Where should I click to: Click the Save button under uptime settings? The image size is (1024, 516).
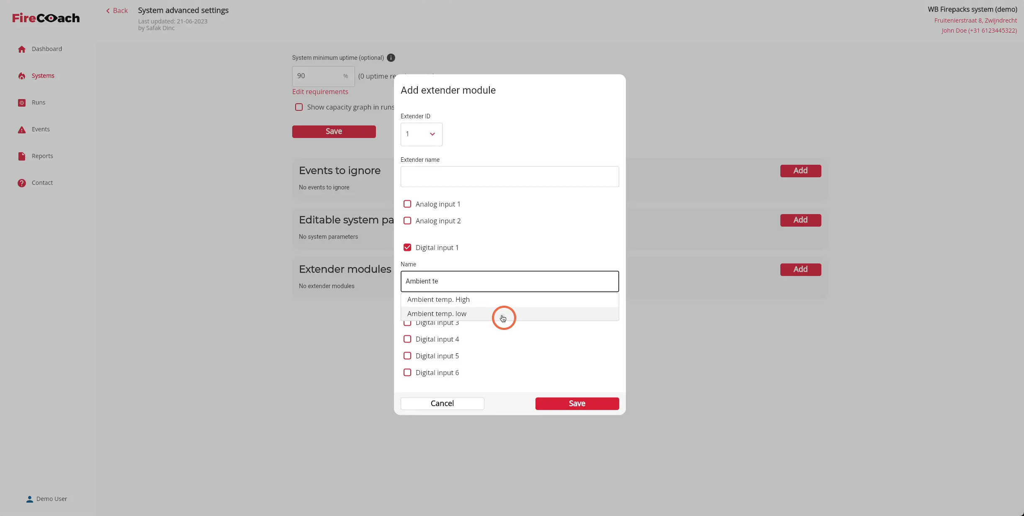coord(334,131)
